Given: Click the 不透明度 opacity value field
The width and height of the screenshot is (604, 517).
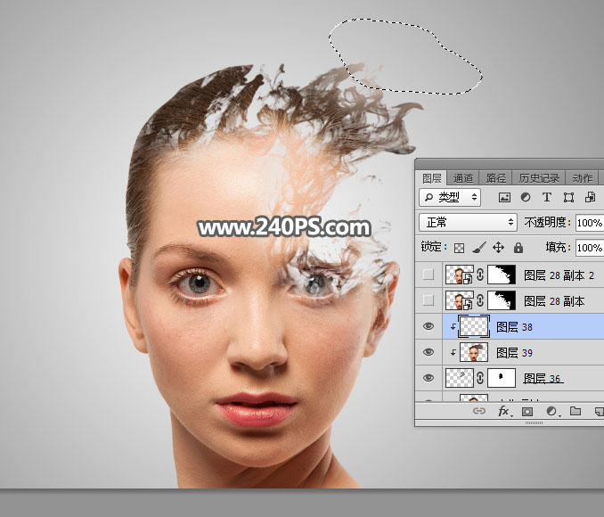Looking at the screenshot, I should click(590, 223).
